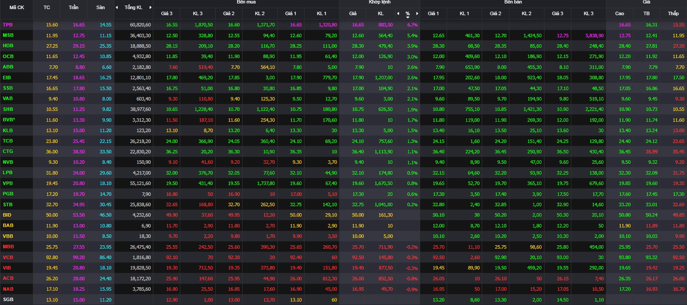Select the SHB ticker symbol
Image resolution: width=687 pixels, height=305 pixels.
pyautogui.click(x=8, y=109)
